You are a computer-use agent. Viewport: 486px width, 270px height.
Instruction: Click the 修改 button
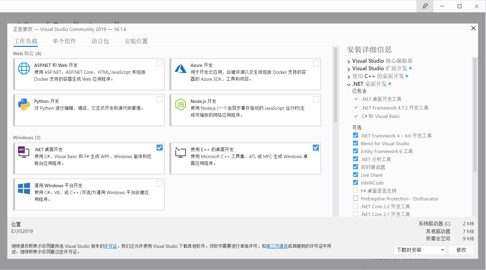pyautogui.click(x=461, y=250)
